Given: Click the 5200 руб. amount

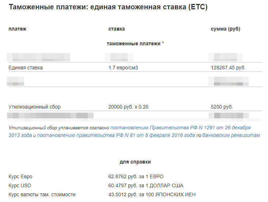Looking at the screenshot, I should (222, 107).
